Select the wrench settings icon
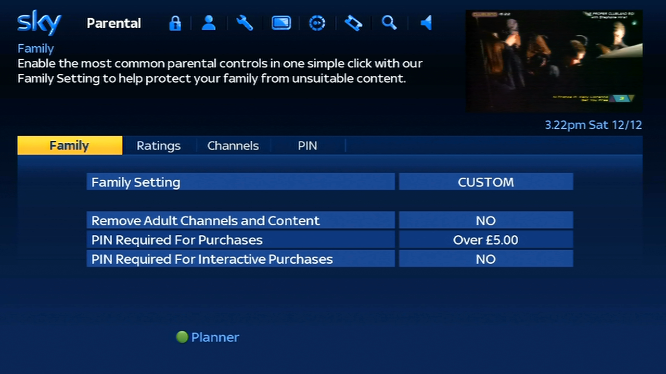The image size is (666, 374). (x=245, y=23)
